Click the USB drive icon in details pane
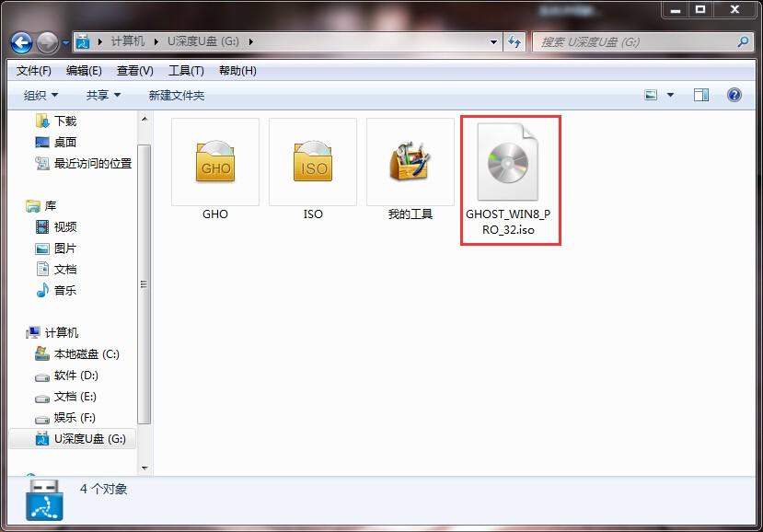This screenshot has width=763, height=532. pyautogui.click(x=44, y=500)
